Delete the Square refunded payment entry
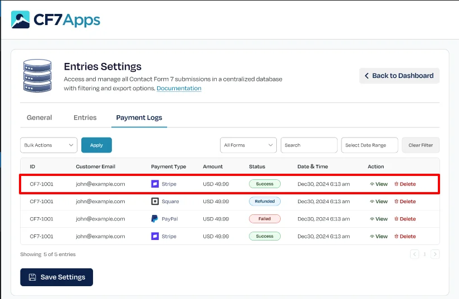Screen dimensions: 459x299 [405, 202]
